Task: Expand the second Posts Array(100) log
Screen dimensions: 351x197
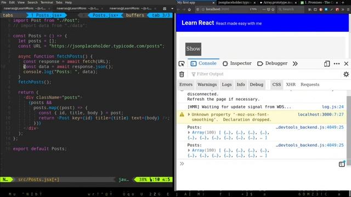Action: tap(189, 150)
